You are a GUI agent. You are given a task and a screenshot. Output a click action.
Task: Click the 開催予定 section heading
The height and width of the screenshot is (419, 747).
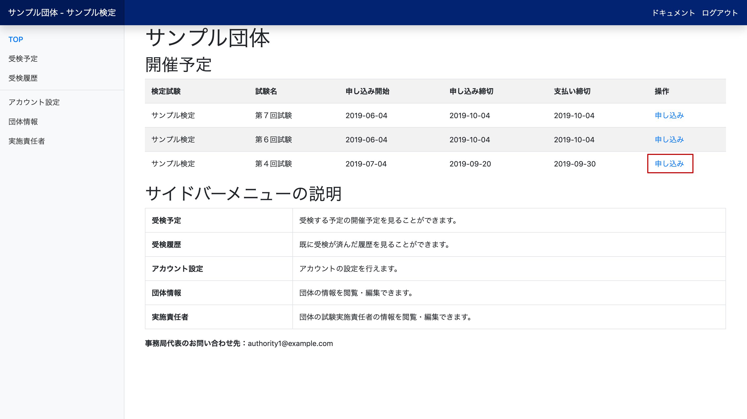pos(178,64)
